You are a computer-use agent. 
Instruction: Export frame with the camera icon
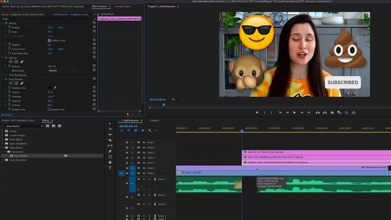click(x=332, y=112)
